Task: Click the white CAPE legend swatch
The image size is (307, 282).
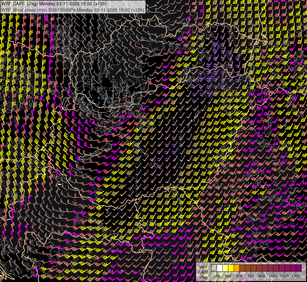Action: (x=220, y=268)
